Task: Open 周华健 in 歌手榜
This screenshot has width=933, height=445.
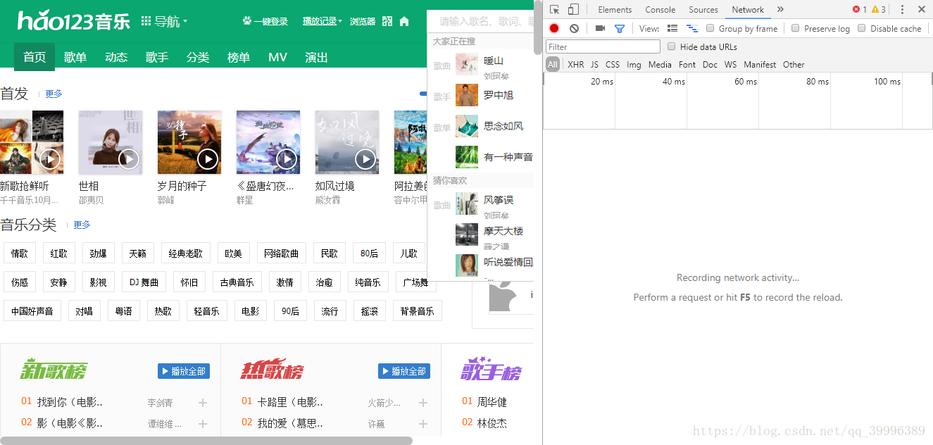Action: tap(492, 402)
